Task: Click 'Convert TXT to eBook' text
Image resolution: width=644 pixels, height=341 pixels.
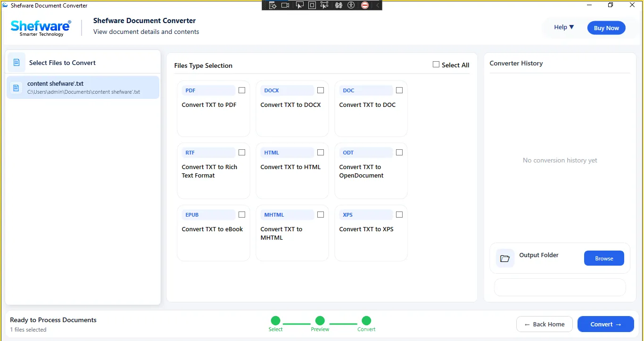Action: 212,229
